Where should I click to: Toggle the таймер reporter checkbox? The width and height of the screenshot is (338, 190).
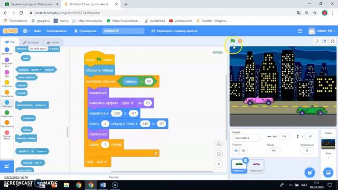[17, 130]
